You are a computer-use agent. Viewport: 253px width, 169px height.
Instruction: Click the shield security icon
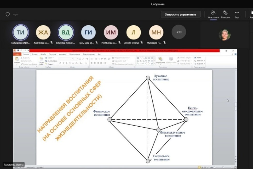[x=8, y=14]
